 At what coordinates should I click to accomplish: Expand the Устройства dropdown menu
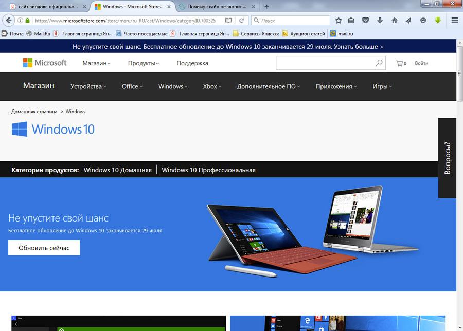(88, 86)
